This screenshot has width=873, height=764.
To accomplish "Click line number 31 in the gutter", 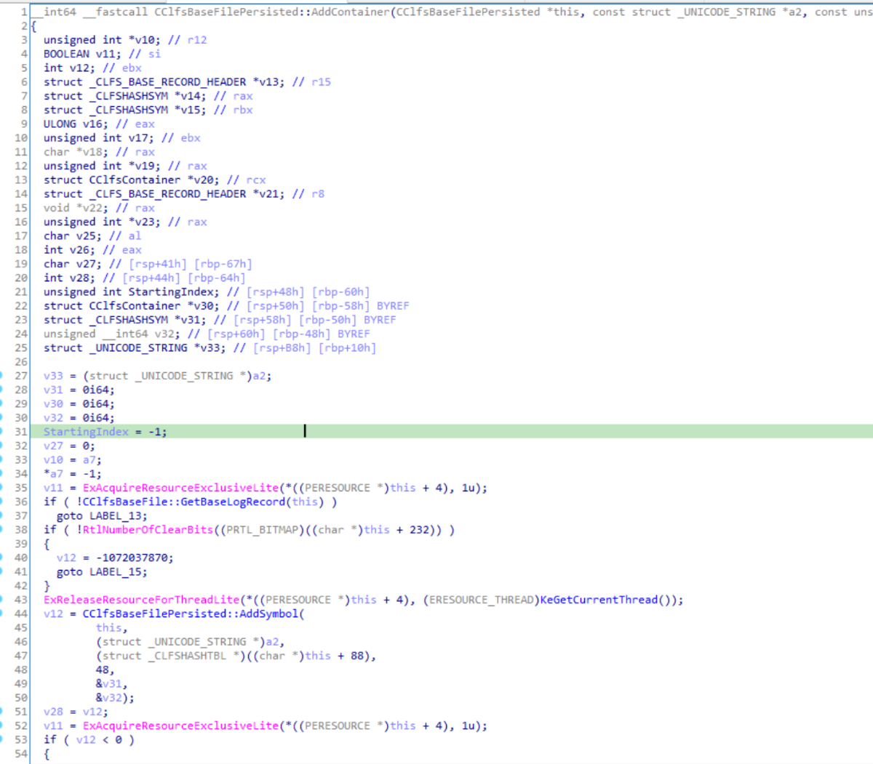I will click(x=20, y=432).
